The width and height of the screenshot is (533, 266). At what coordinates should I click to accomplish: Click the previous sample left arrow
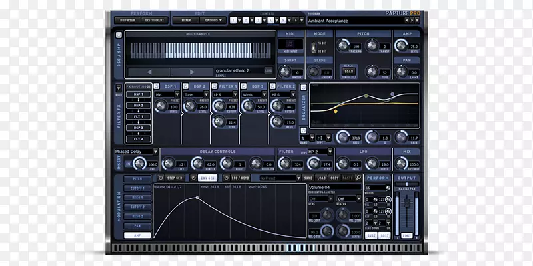149,71
